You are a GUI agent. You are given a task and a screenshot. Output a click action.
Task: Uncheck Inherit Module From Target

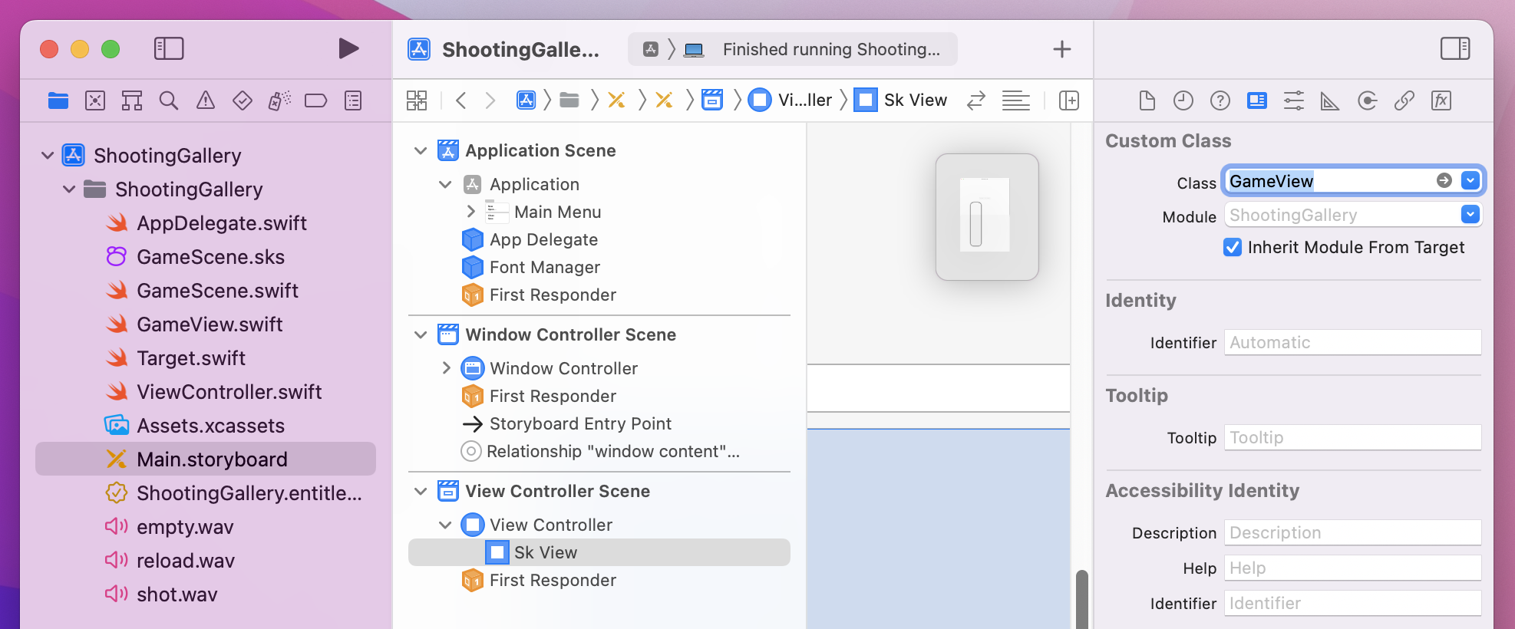pyautogui.click(x=1233, y=247)
